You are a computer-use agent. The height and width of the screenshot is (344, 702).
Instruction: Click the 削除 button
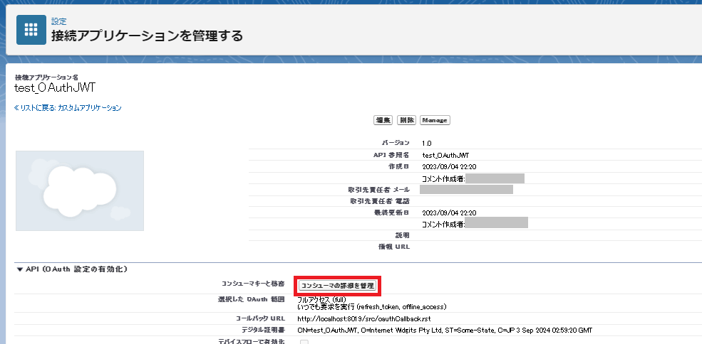point(406,120)
